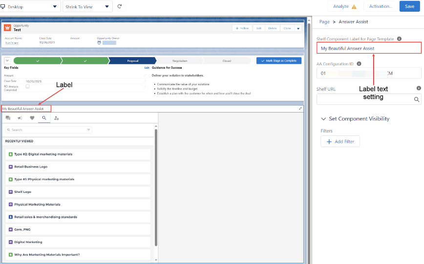Click the Opportunity Owner avatar icon
This screenshot has width=424, height=264.
pos(99,42)
